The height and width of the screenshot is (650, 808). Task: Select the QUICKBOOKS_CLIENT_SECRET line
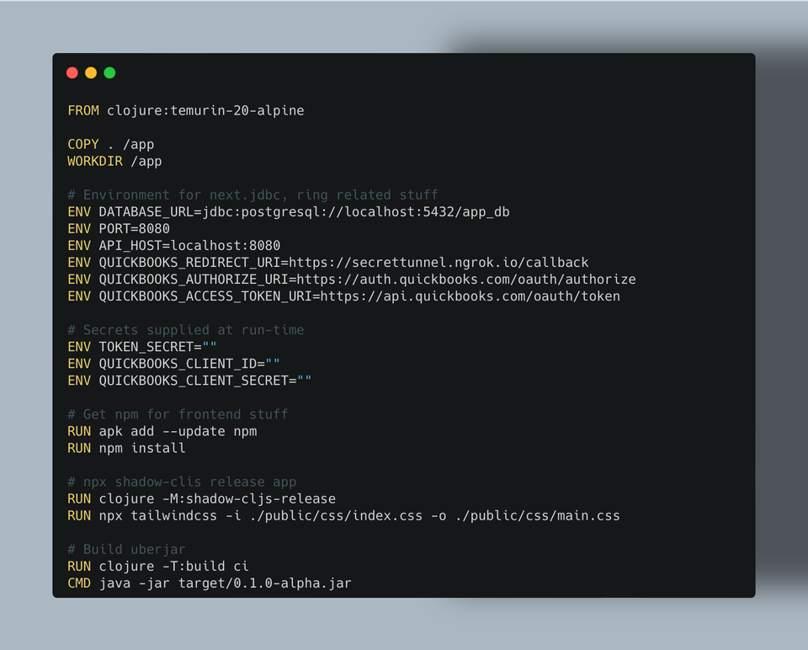pyautogui.click(x=189, y=380)
